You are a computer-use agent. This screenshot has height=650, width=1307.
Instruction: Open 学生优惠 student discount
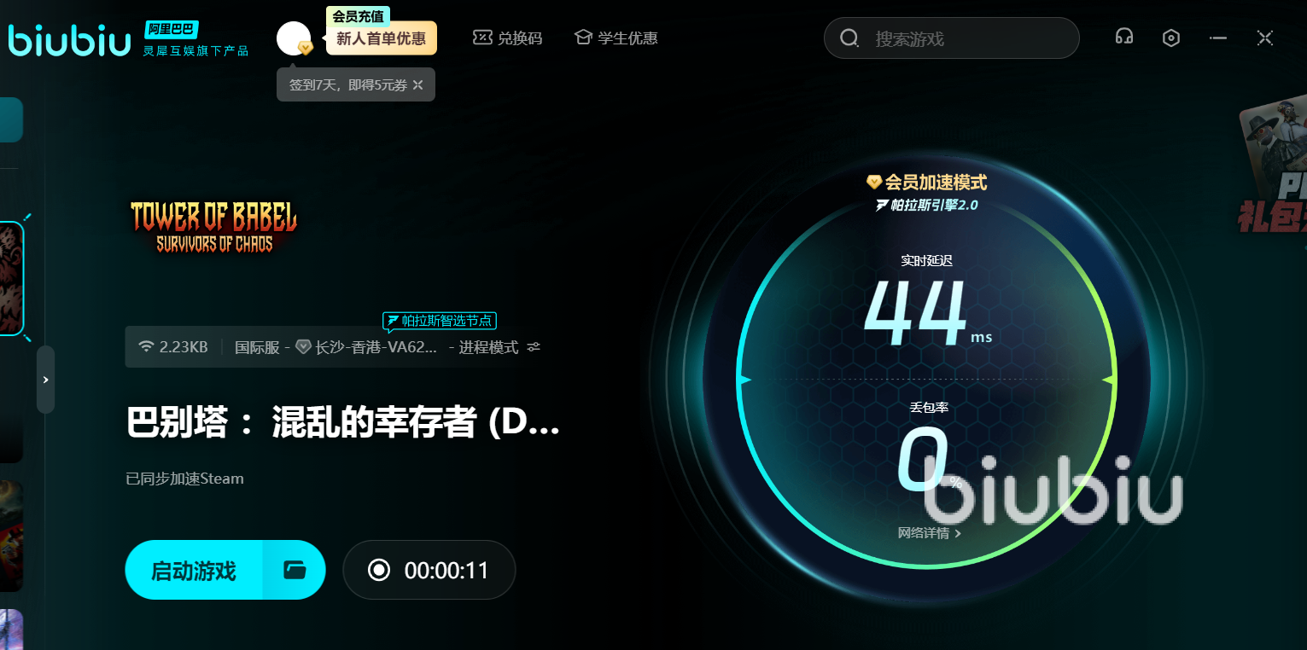(x=616, y=38)
